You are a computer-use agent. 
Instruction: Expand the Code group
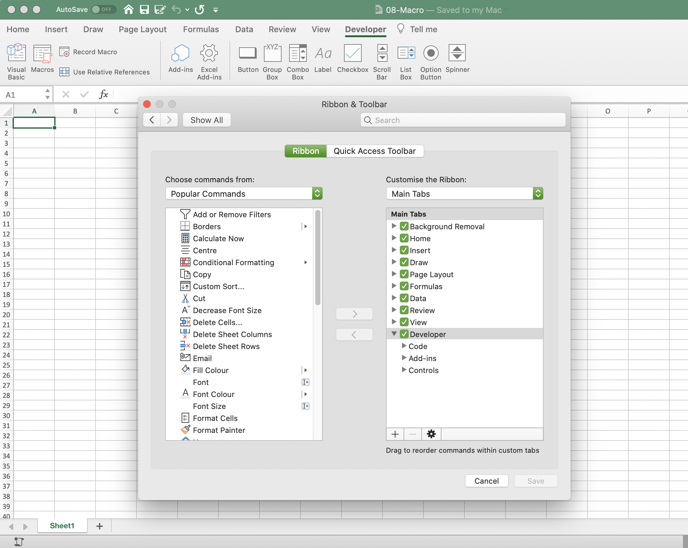point(404,346)
